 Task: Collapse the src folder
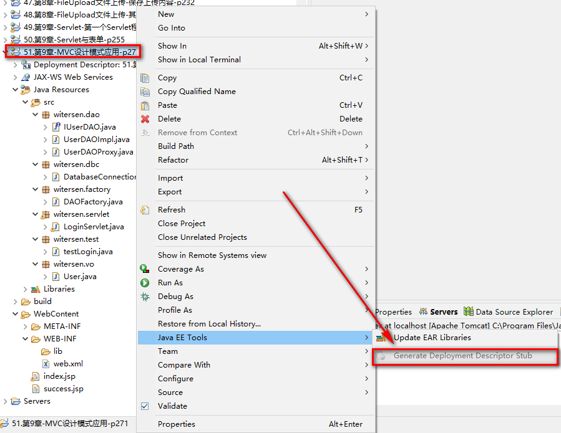coord(26,102)
